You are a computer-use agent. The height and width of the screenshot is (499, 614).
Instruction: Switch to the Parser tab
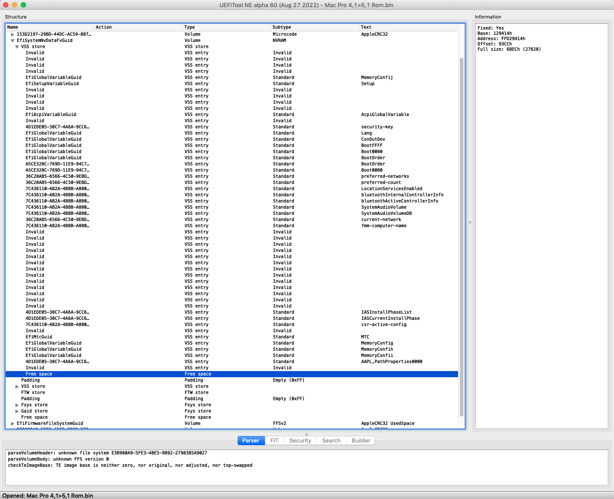pyautogui.click(x=251, y=440)
